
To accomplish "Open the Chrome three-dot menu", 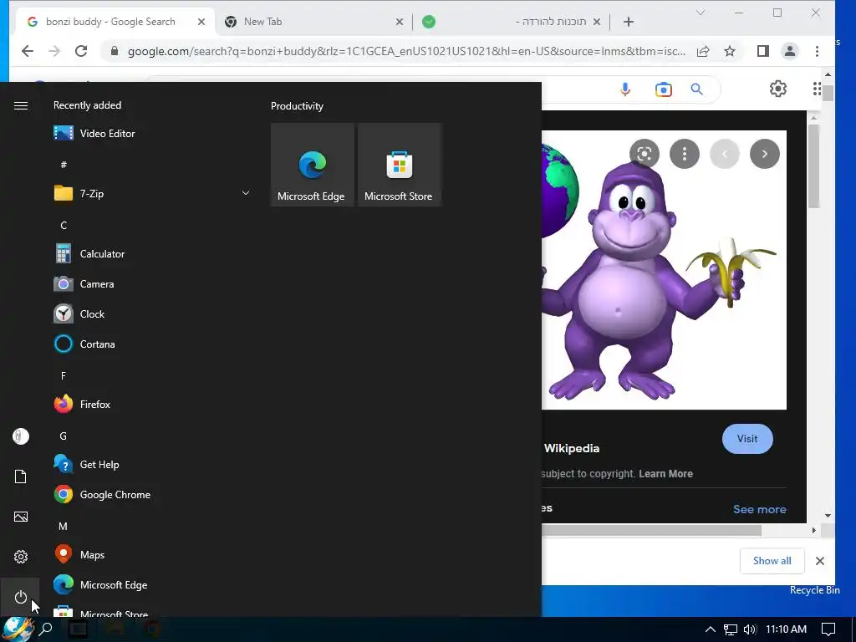I will click(817, 51).
